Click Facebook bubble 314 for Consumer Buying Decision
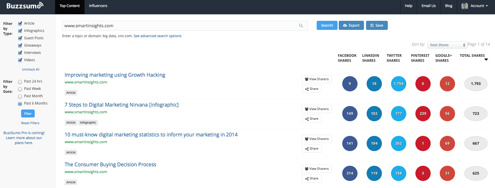This screenshot has height=188, width=495. [350, 173]
